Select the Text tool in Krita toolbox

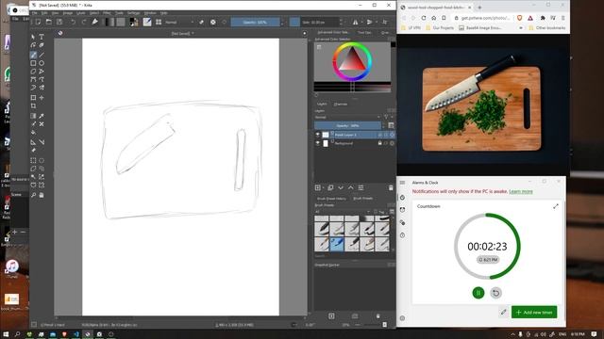(42, 37)
